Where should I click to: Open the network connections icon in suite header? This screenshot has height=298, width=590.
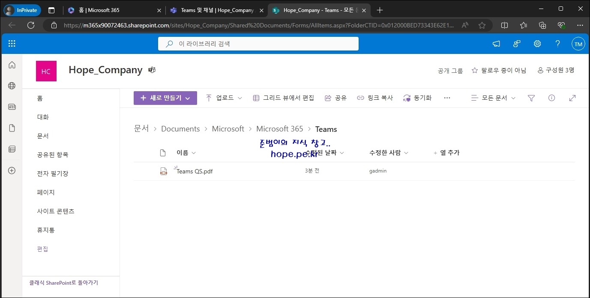[x=517, y=44]
